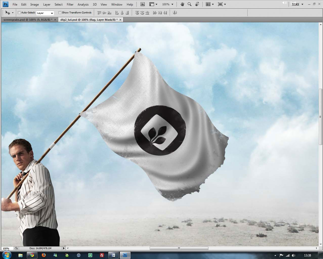Image resolution: width=323 pixels, height=259 pixels.
Task: Enable Show Transform Controls checkbox
Action: (60, 12)
